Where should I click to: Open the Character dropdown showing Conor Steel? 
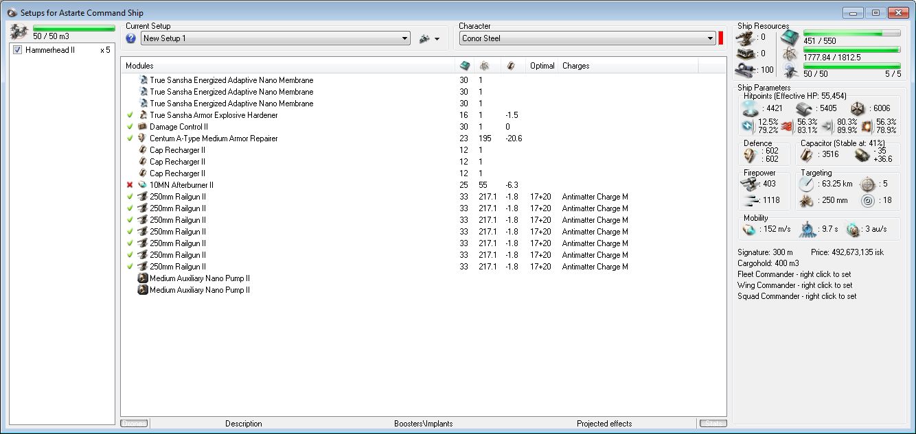click(x=588, y=38)
